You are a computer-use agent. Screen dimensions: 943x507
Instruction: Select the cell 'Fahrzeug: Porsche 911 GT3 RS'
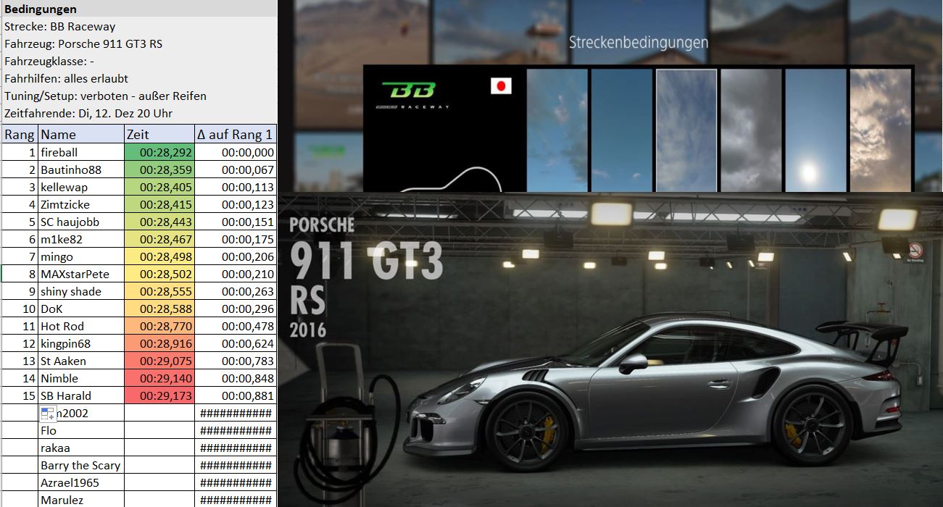tap(138, 44)
